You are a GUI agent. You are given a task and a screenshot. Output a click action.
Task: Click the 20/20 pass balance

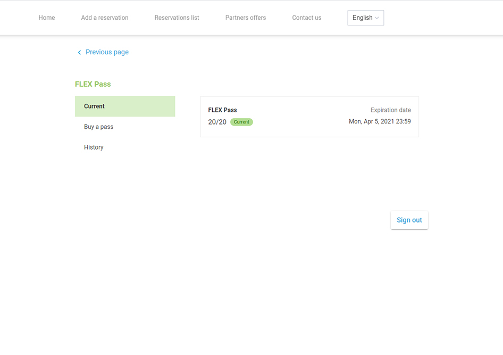(217, 122)
